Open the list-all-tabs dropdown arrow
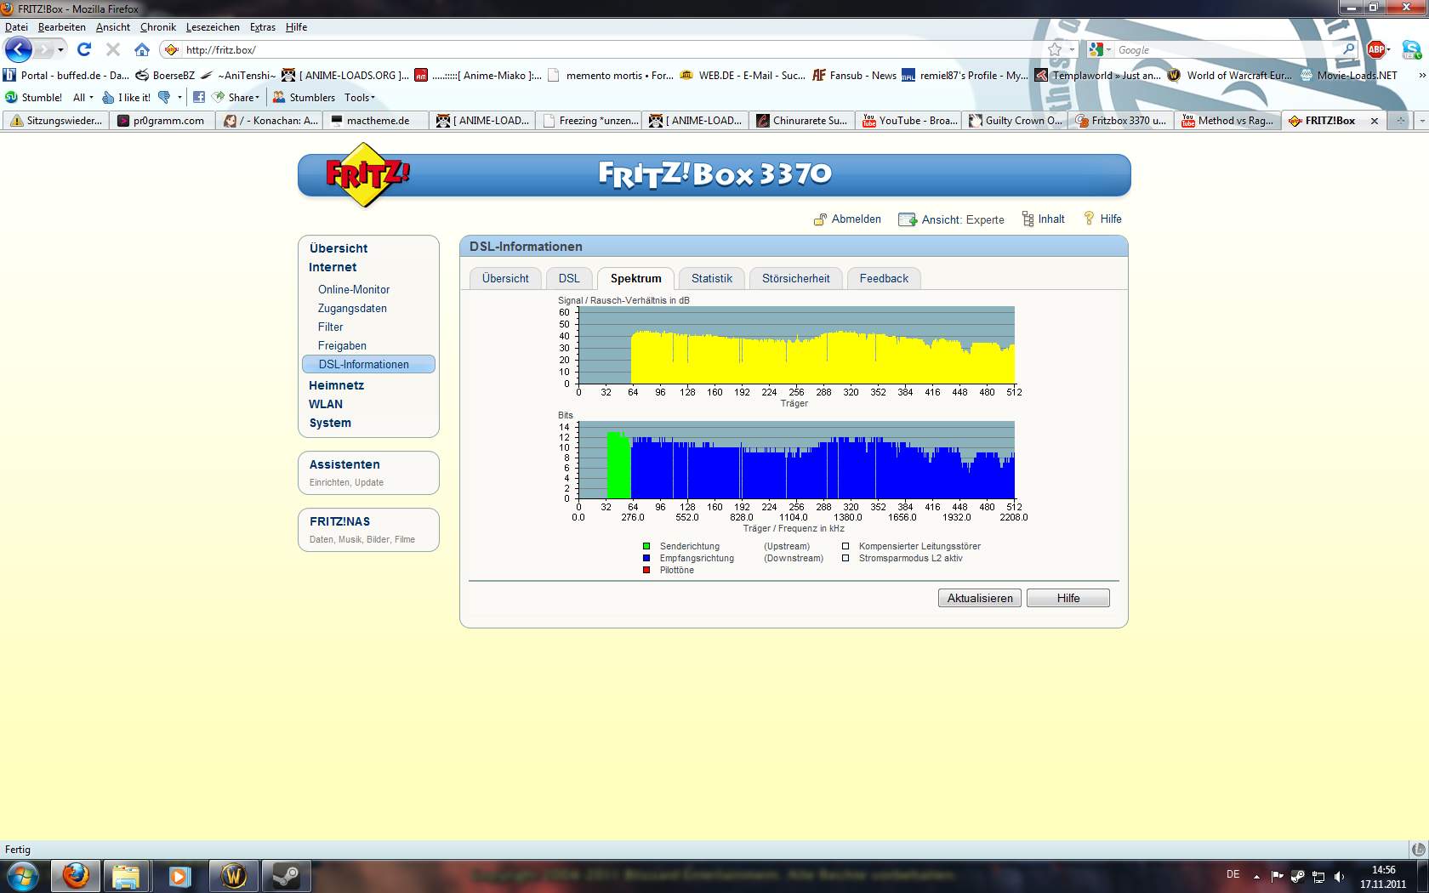This screenshot has height=893, width=1429. (x=1421, y=121)
